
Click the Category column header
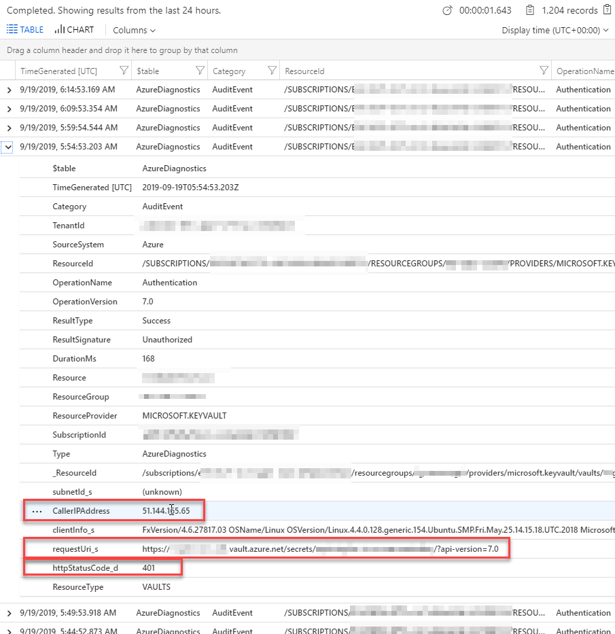[x=229, y=71]
